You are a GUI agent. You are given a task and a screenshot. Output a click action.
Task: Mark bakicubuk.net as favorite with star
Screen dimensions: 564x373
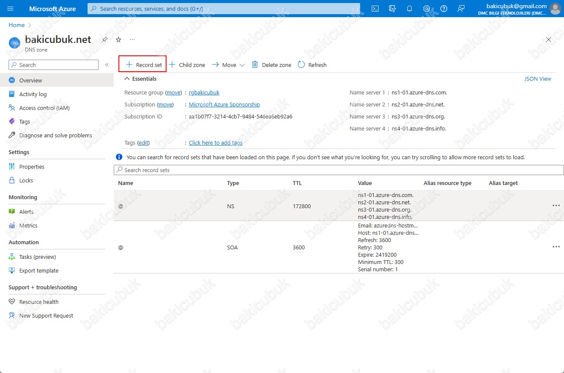(118, 39)
